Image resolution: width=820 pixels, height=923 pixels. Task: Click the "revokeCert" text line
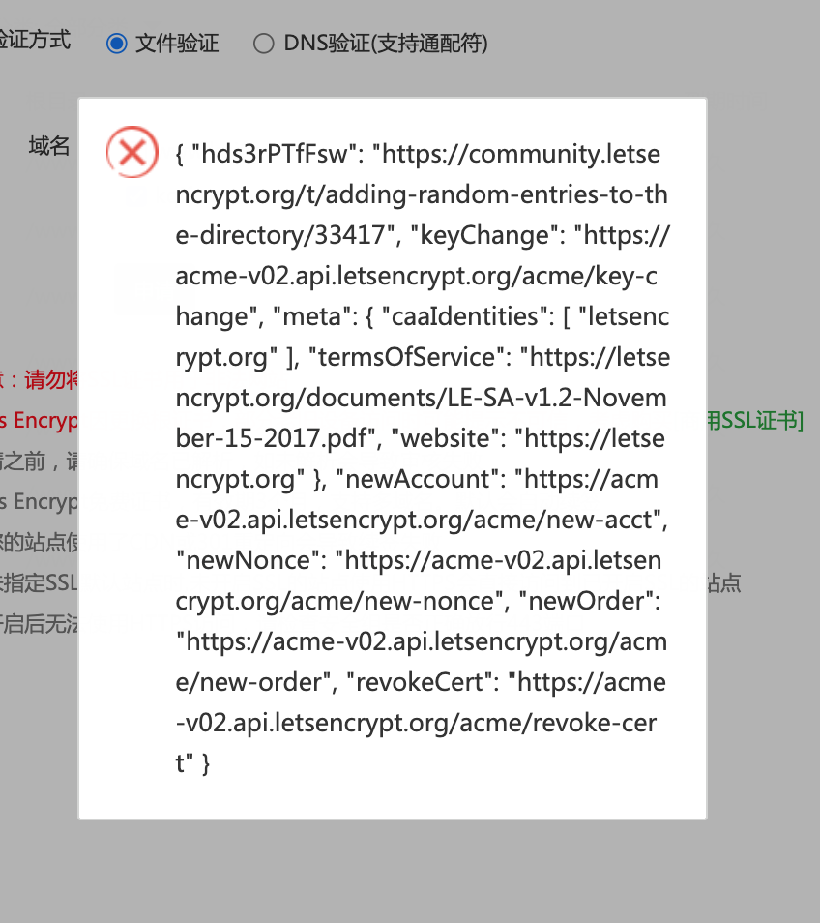click(x=421, y=682)
